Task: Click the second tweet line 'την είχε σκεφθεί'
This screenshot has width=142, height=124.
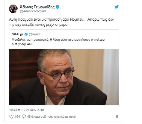Action: pos(38,25)
